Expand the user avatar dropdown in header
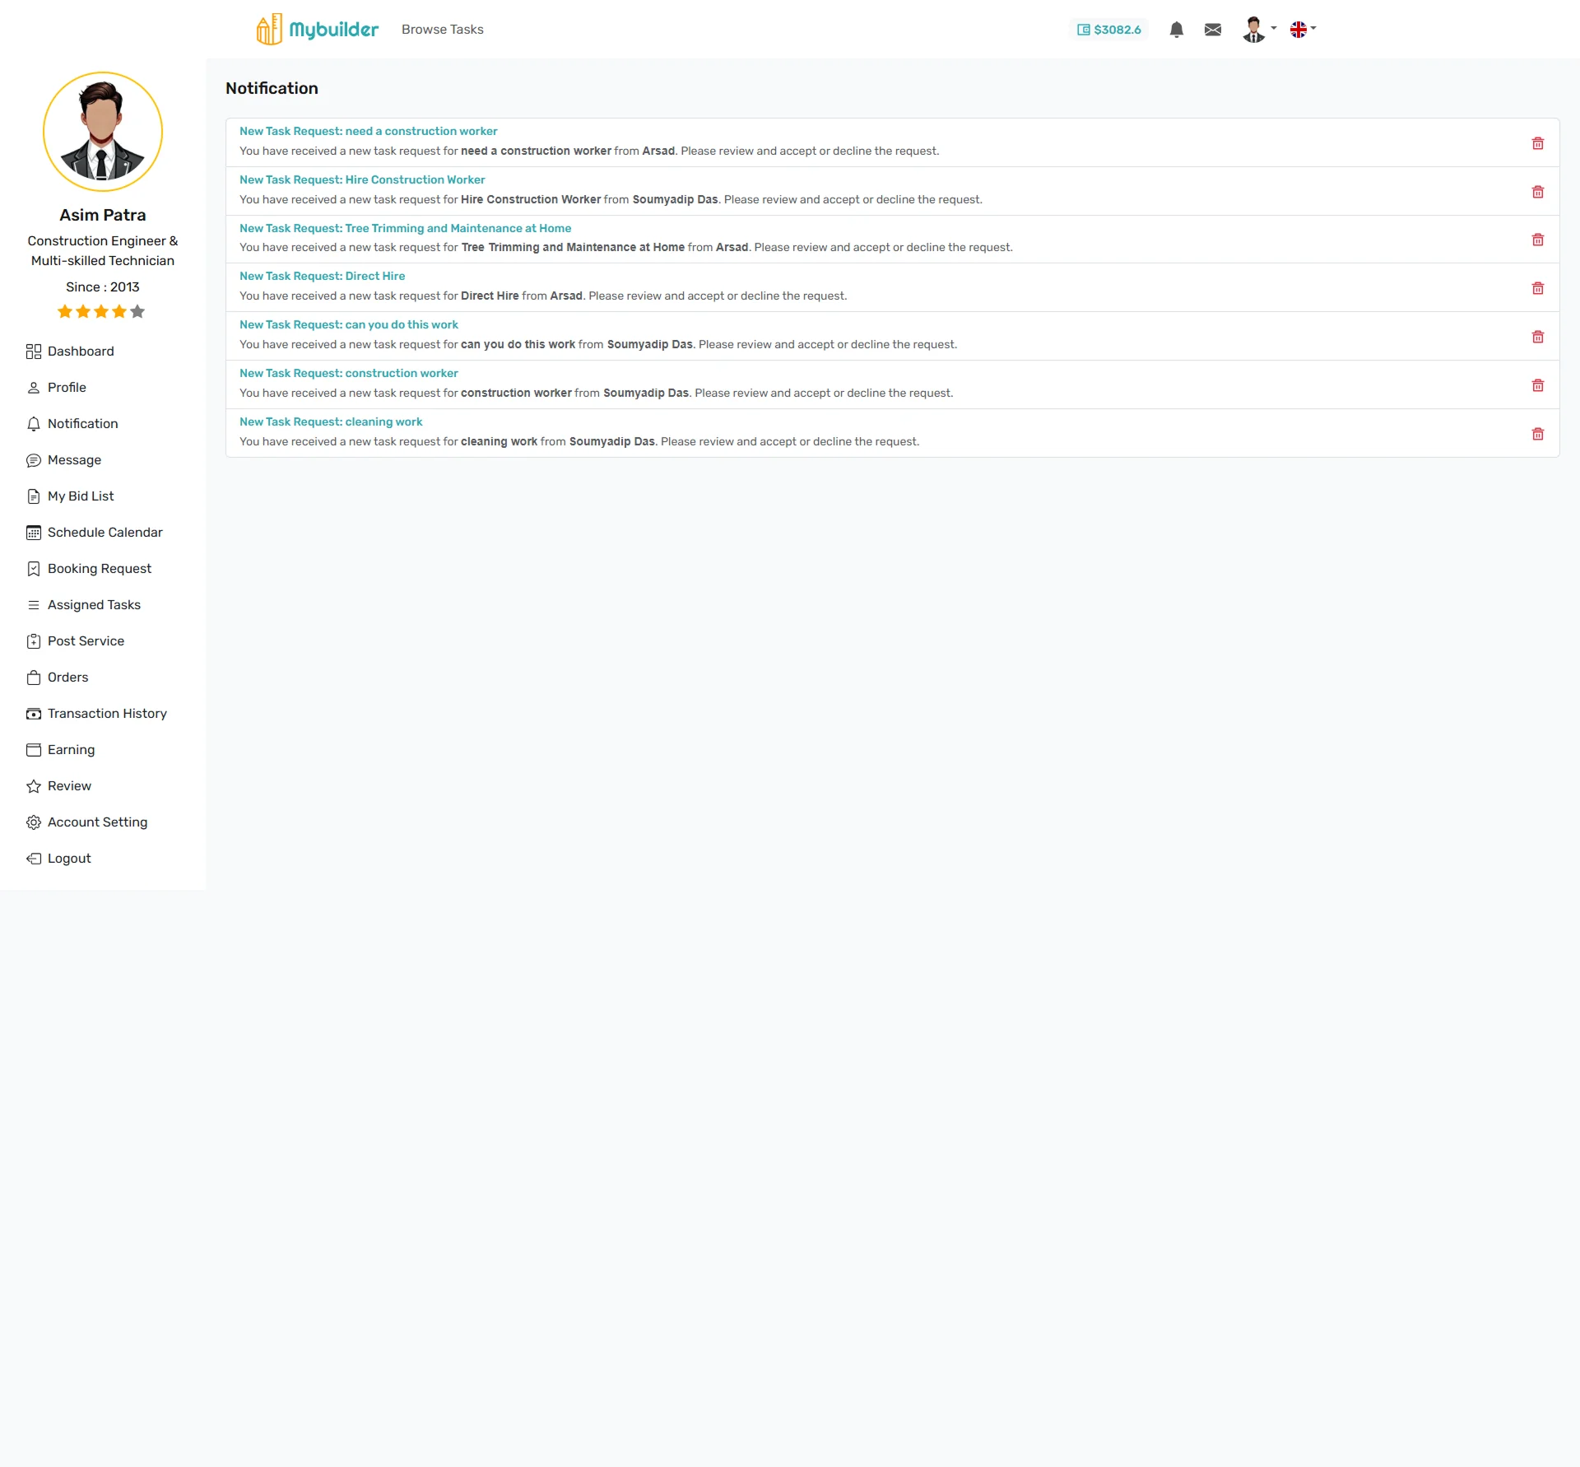This screenshot has width=1580, height=1467. [x=1258, y=30]
